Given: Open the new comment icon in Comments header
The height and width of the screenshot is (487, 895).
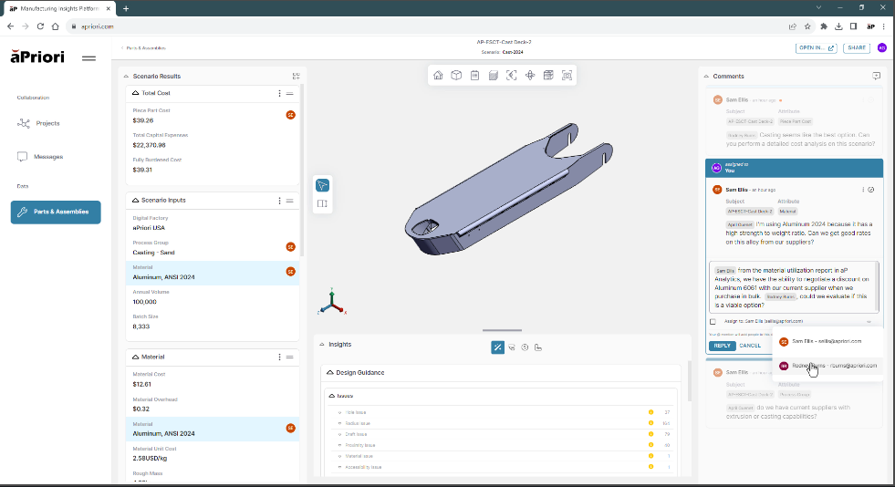Looking at the screenshot, I should 876,76.
